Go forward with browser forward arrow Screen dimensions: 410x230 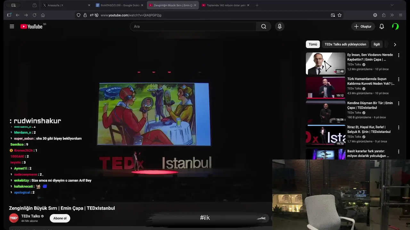26,15
